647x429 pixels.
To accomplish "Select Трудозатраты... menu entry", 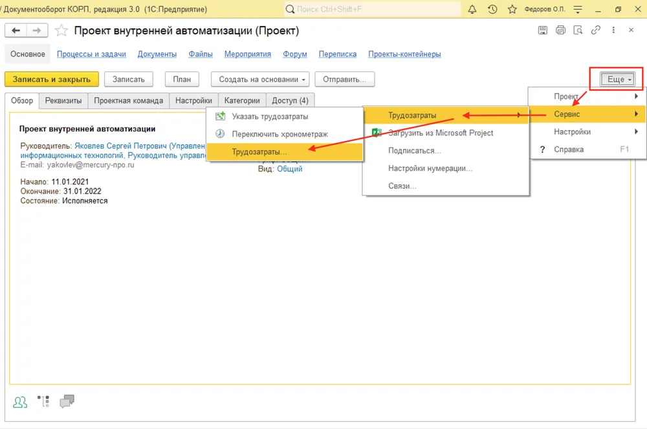I will click(284, 152).
